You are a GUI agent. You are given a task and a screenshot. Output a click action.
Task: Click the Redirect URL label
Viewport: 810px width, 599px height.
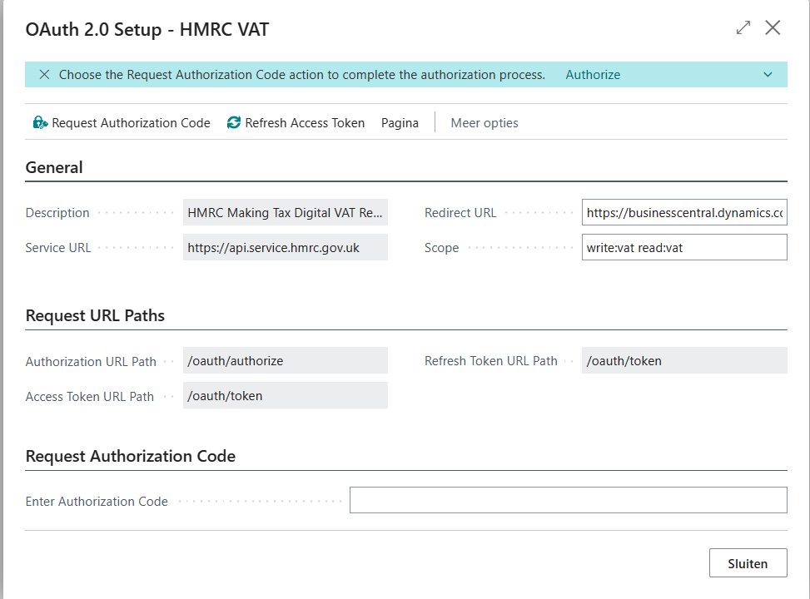460,213
